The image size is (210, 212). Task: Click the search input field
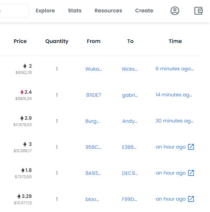click(x=14, y=11)
